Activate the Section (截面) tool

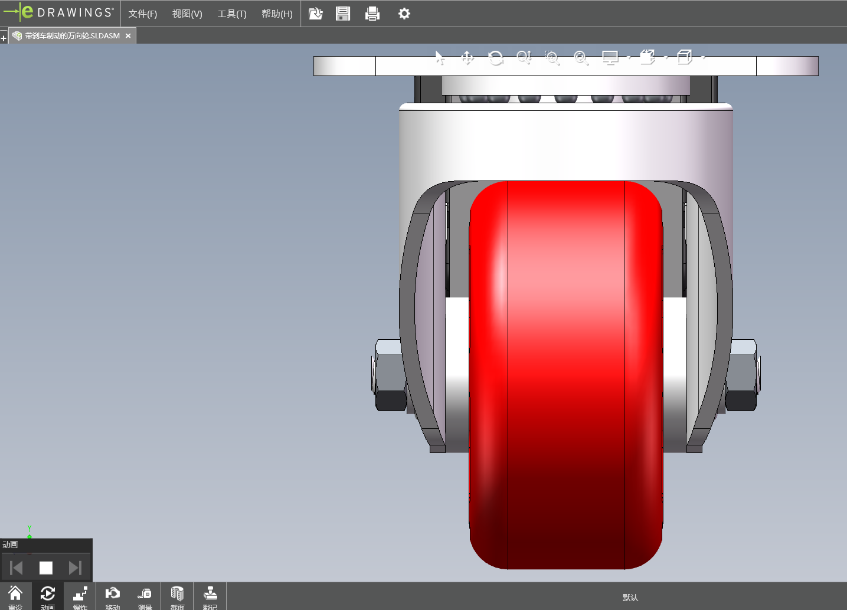tap(177, 596)
